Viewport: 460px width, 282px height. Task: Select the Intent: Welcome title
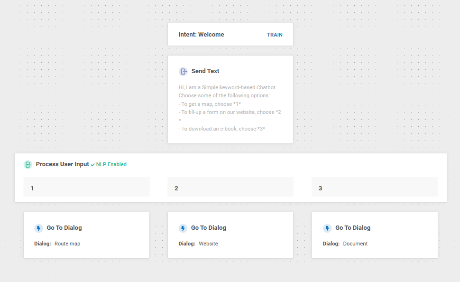(202, 35)
